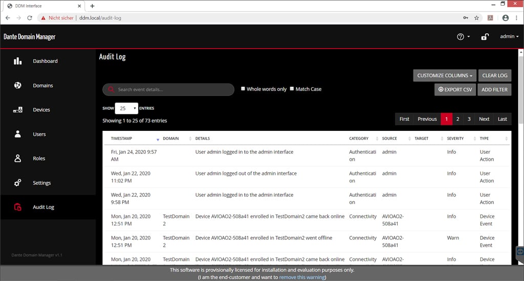Go to page 3 of entries

(469, 119)
